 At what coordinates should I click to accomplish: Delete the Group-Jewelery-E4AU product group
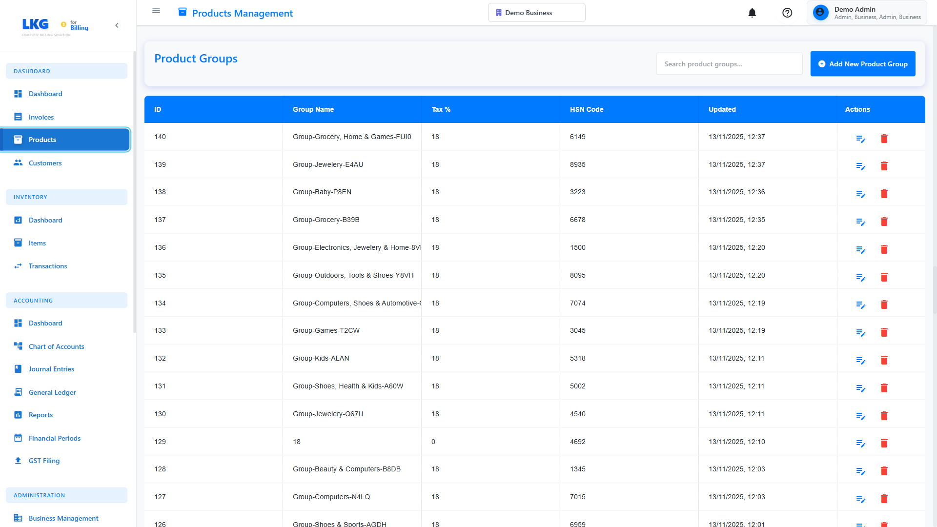tap(885, 166)
